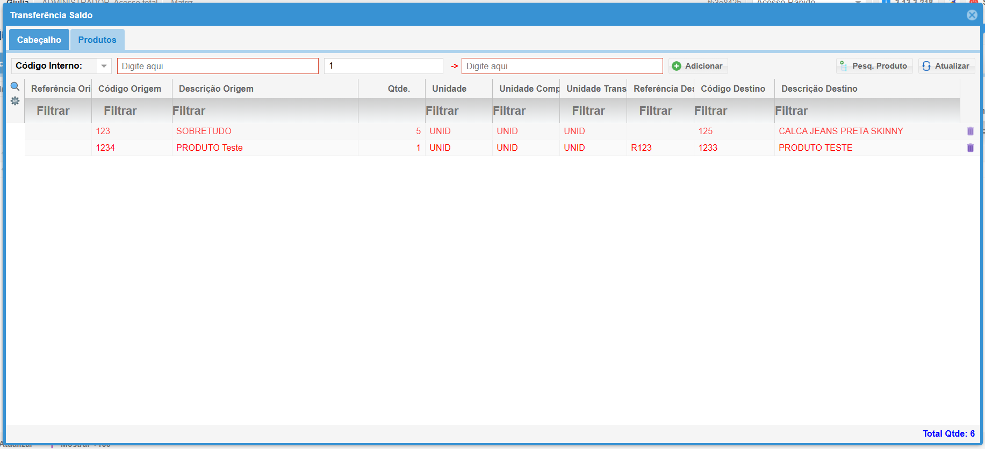Click the R123 destination reference cell
985x449 pixels.
[x=641, y=148]
